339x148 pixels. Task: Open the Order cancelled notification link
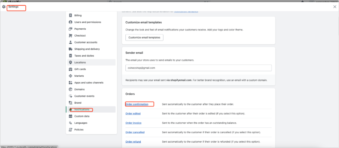(135, 132)
